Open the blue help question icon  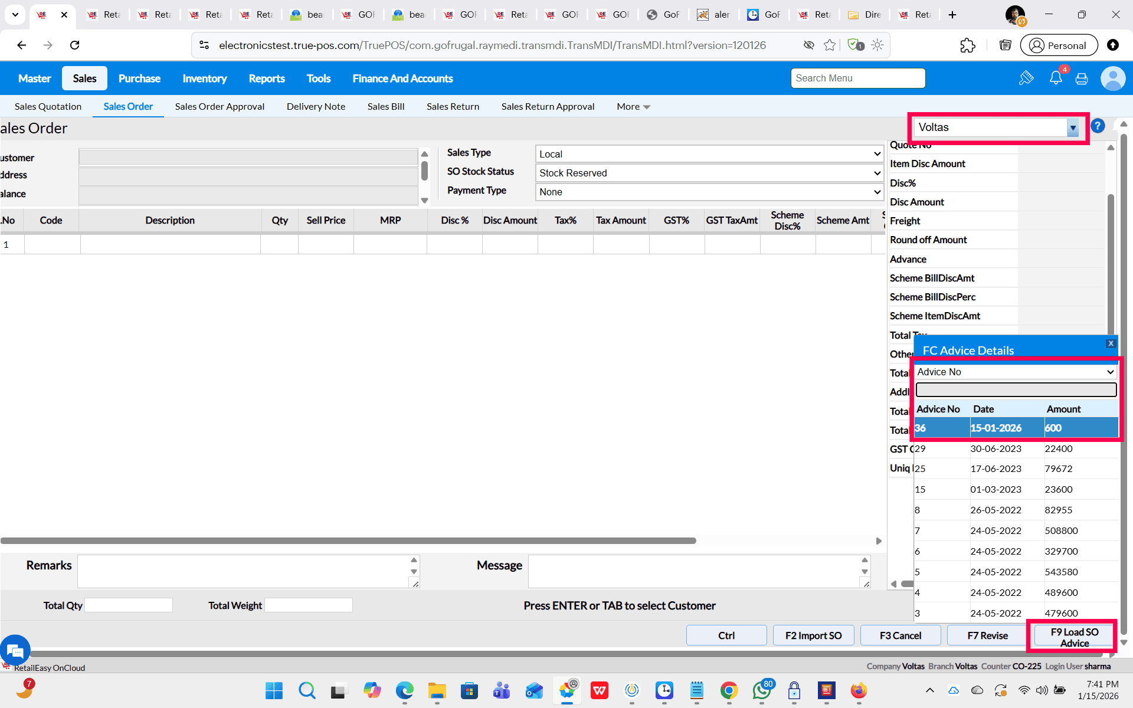point(1098,126)
